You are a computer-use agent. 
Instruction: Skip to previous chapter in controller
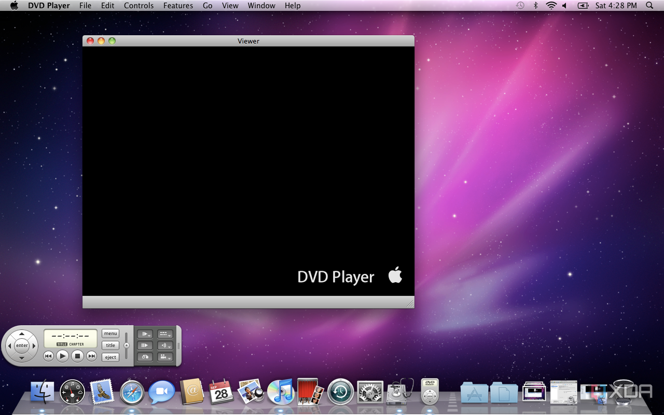coord(48,356)
